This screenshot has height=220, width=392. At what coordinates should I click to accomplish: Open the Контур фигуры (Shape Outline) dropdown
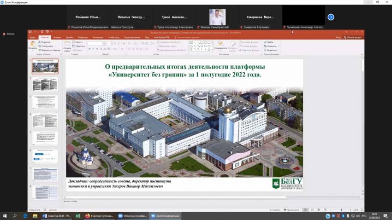coord(248,46)
